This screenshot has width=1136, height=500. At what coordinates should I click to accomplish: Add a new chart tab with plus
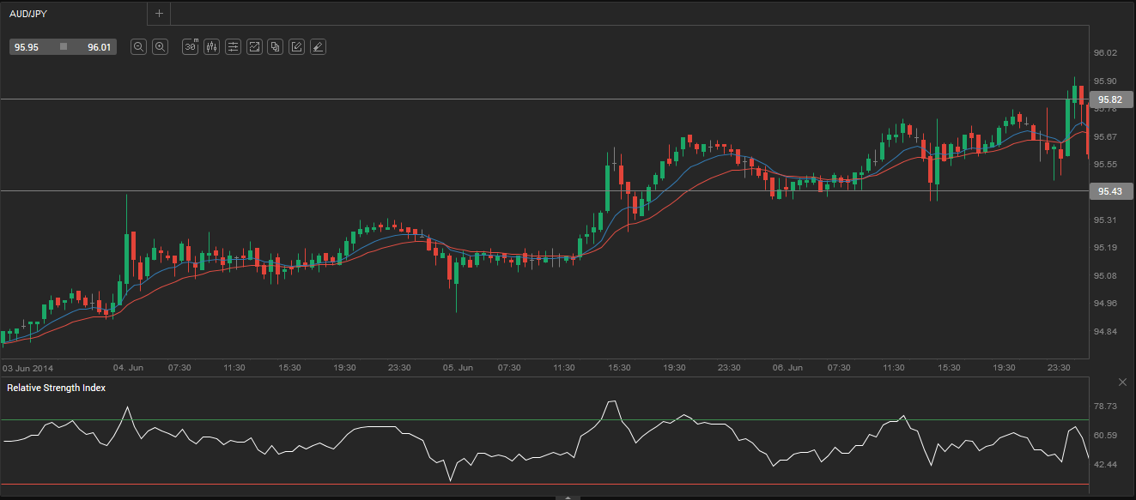point(159,14)
